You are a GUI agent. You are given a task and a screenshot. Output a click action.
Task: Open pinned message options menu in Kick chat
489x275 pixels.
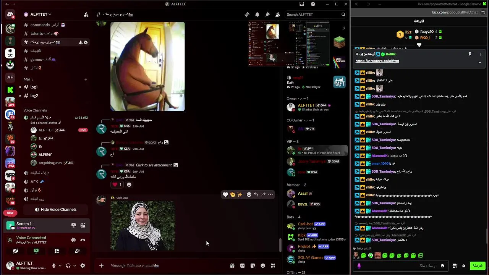pos(480,54)
